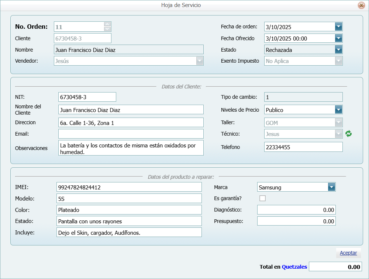Open the Estado dropdown showing Rechazada
This screenshot has height=279, width=369.
(338, 49)
